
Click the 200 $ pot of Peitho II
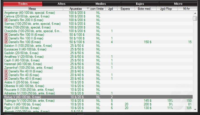point(148,104)
